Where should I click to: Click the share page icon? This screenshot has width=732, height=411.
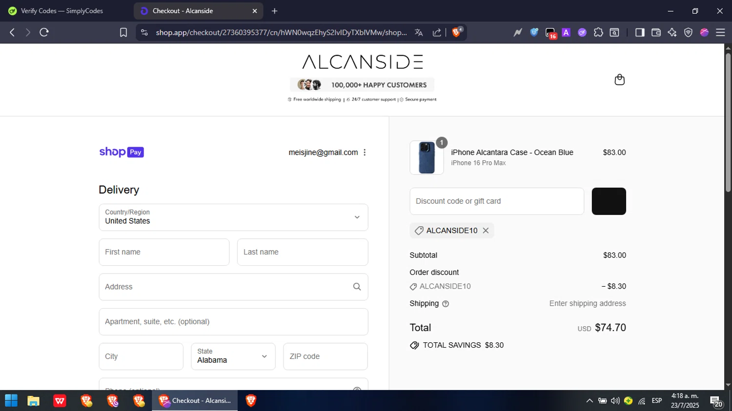tap(437, 32)
